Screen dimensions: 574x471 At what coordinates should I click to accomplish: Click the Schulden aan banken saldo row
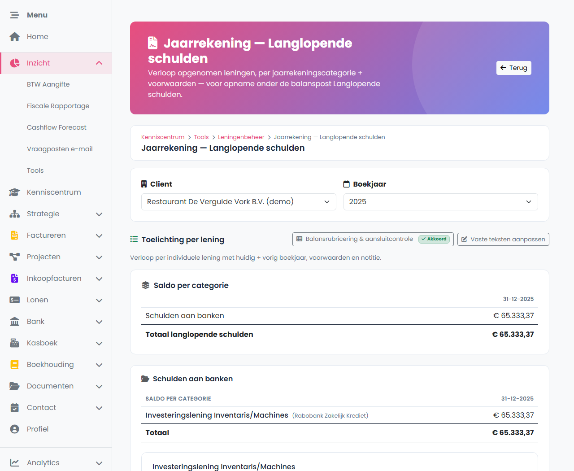point(339,316)
